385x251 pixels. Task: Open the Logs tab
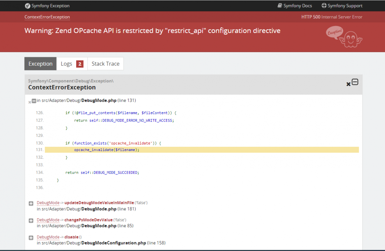[x=67, y=64]
